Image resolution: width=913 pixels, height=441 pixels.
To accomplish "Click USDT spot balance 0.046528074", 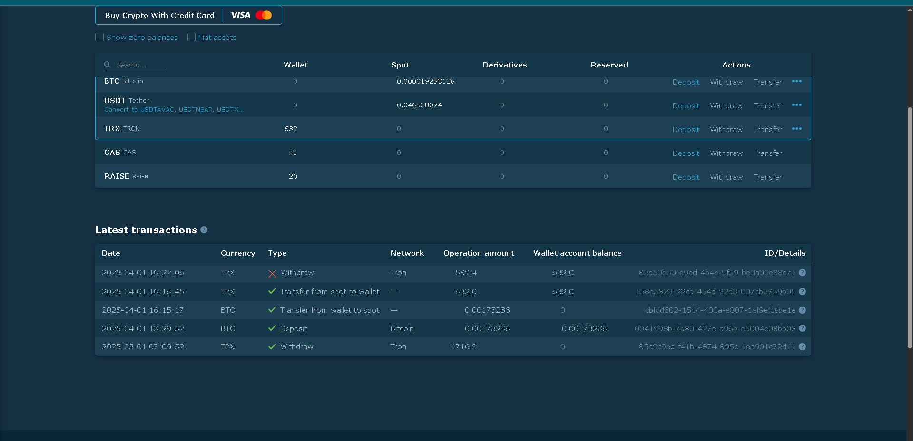I will point(419,105).
